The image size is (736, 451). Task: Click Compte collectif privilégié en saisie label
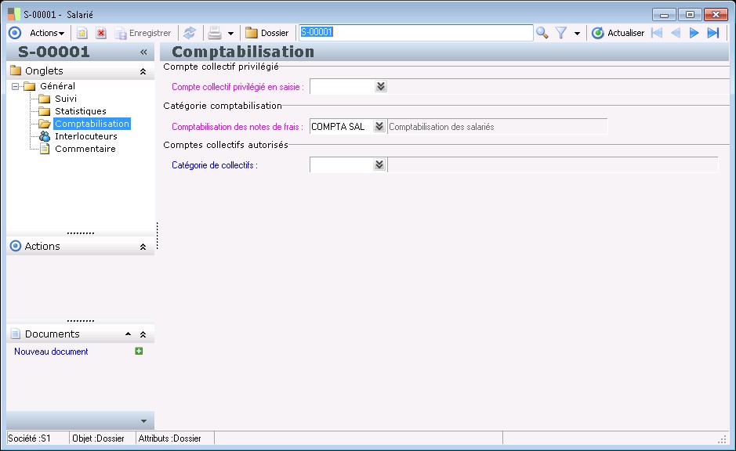pyautogui.click(x=237, y=87)
